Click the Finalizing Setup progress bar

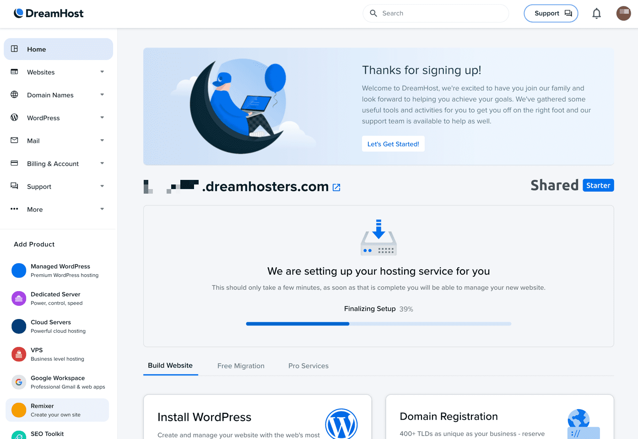(378, 324)
